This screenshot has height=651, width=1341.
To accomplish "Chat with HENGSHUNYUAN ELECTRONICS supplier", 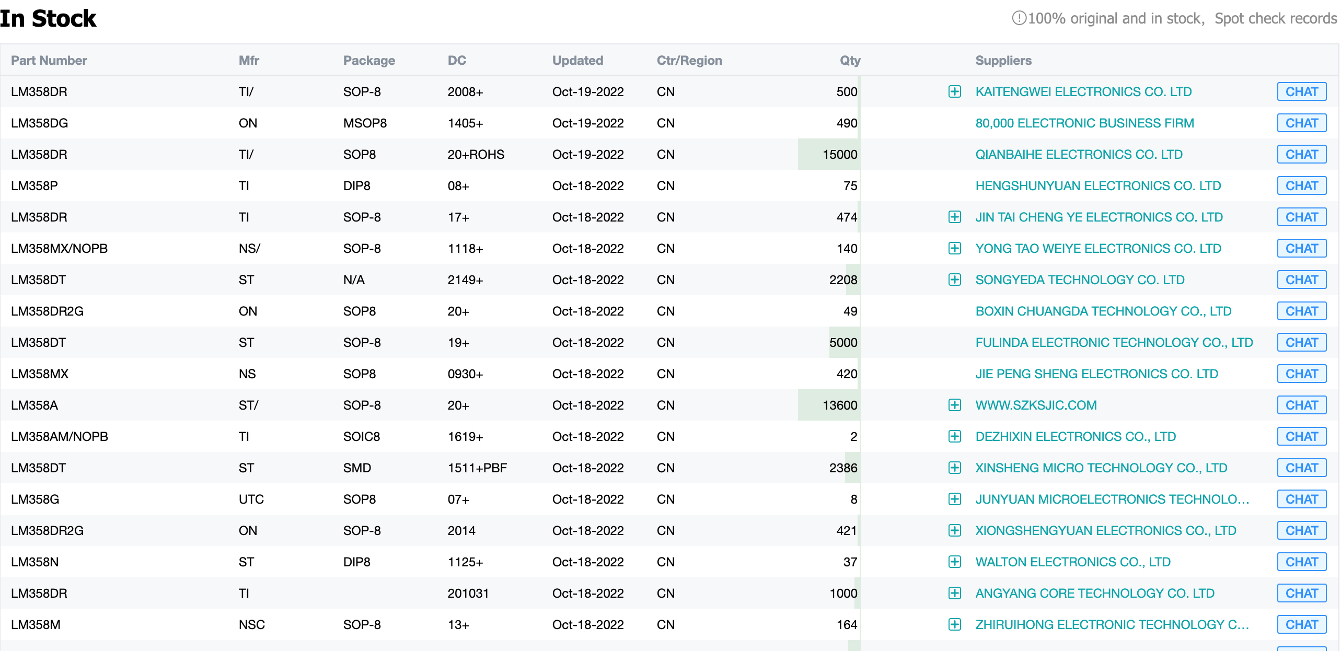I will pyautogui.click(x=1301, y=185).
